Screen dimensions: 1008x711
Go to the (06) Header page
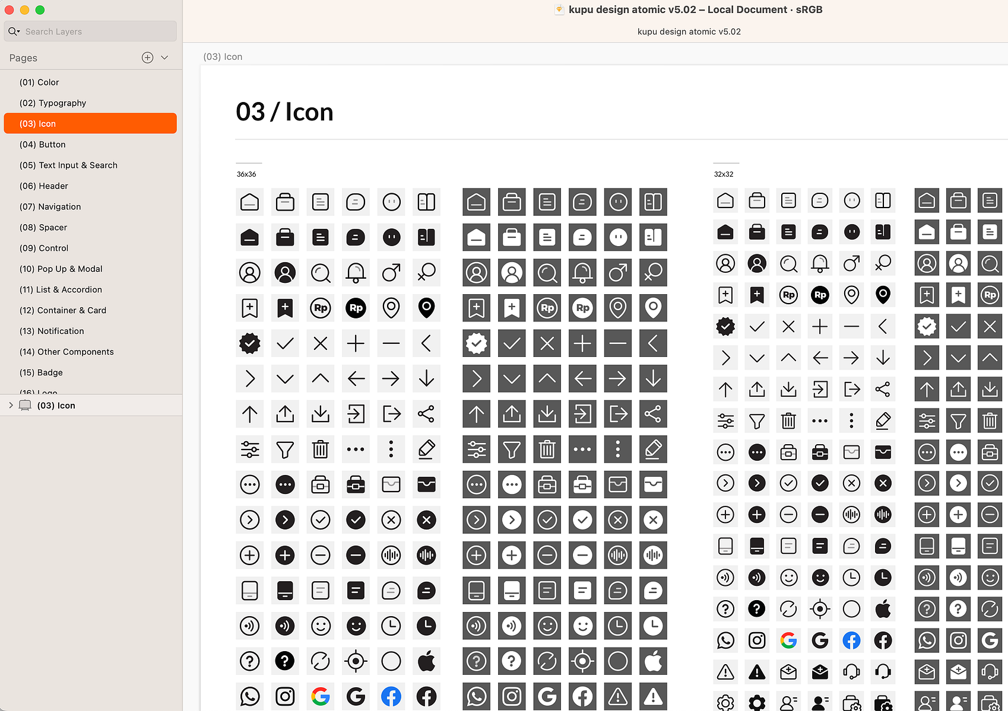[x=90, y=186]
